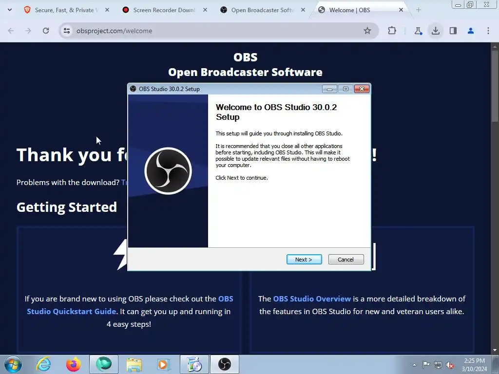The height and width of the screenshot is (374, 499).
Task: Switch to the Screen Recorder Download tab
Action: [164, 10]
